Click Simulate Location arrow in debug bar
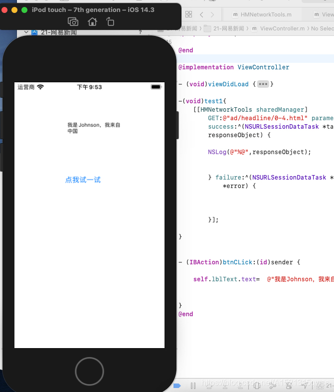Image resolution: width=334 pixels, height=392 pixels. tap(305, 385)
